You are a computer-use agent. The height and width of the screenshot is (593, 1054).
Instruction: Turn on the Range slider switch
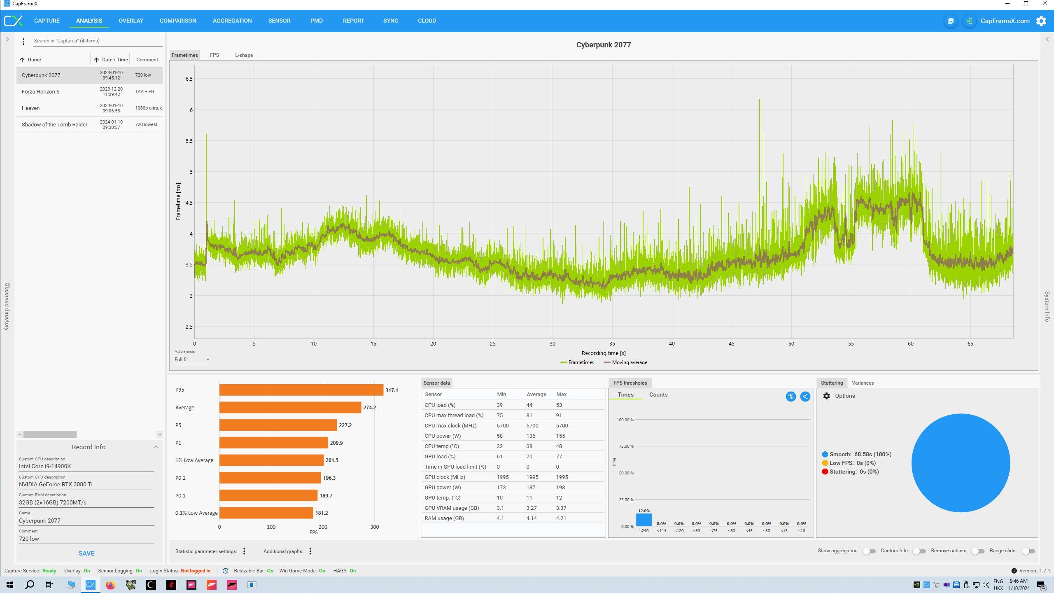pyautogui.click(x=1028, y=551)
